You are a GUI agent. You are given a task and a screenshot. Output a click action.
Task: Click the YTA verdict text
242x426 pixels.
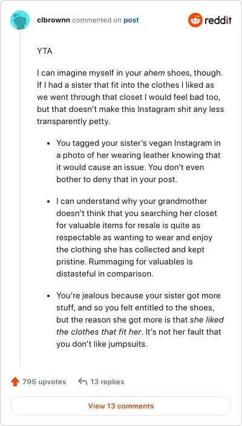(x=45, y=51)
